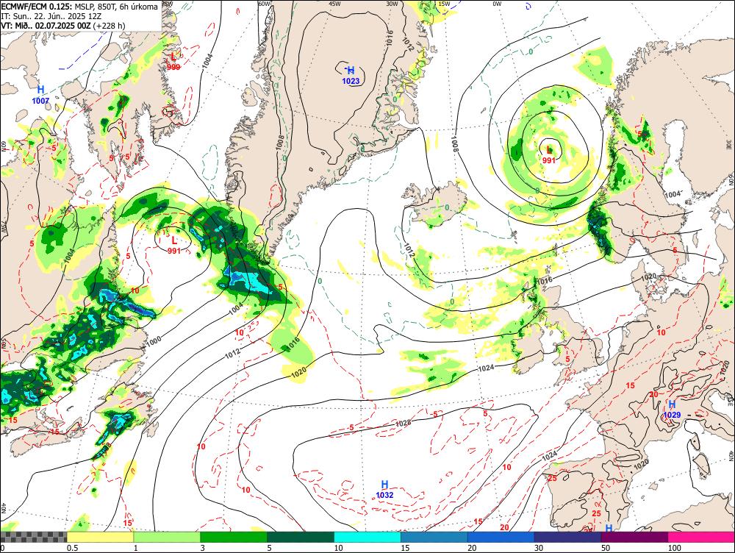Click the H 1032 high in the Atlantic

tap(385, 489)
